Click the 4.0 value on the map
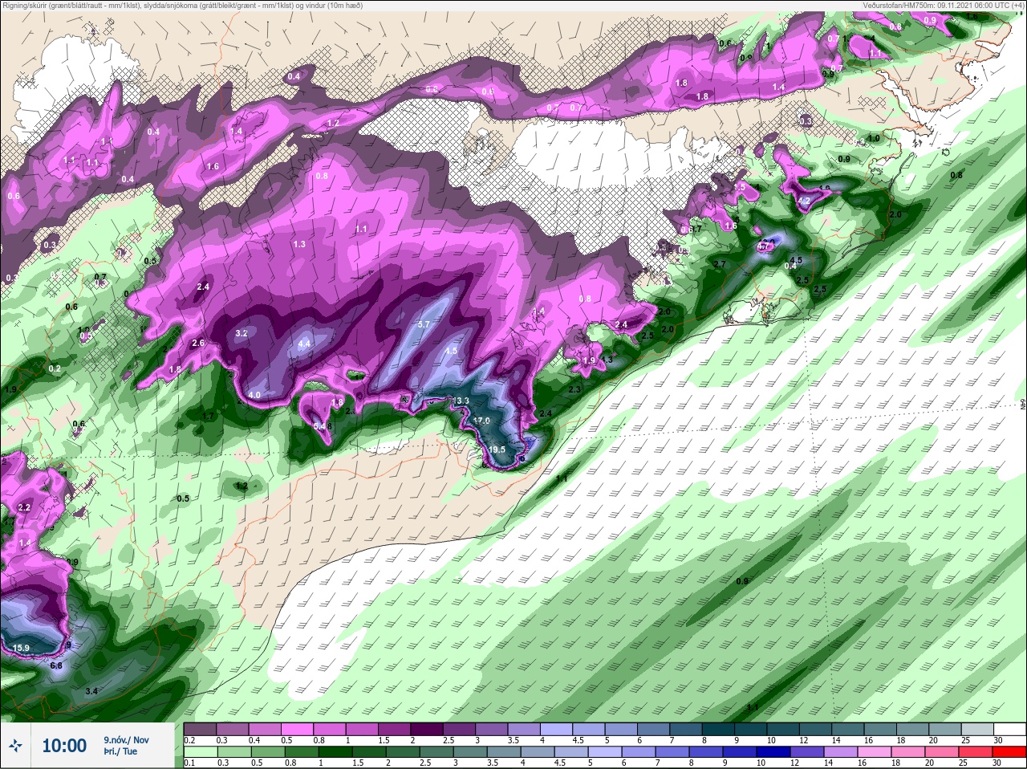The image size is (1027, 769). [x=254, y=395]
